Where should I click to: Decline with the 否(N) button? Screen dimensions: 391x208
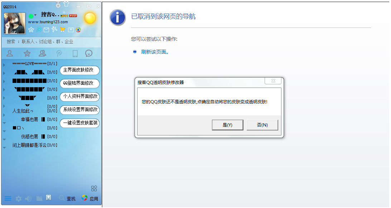[x=262, y=125]
